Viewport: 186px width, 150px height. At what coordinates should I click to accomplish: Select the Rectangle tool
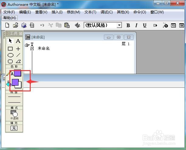click(x=10, y=49)
